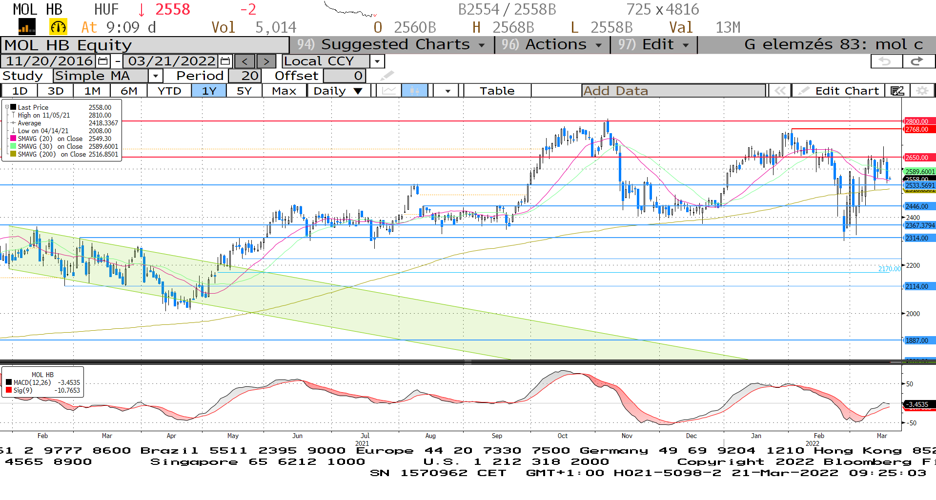This screenshot has height=500, width=936.
Task: Click the Low on 04/14/21 marker icon
Action: (14, 131)
